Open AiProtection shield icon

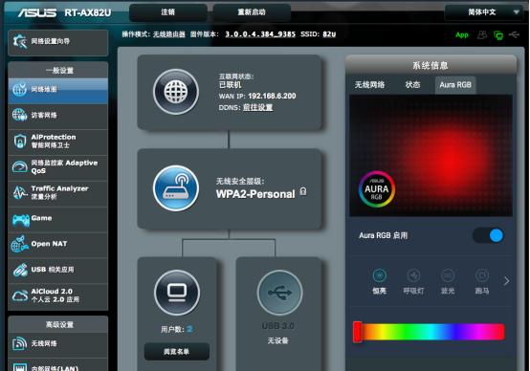pos(20,141)
